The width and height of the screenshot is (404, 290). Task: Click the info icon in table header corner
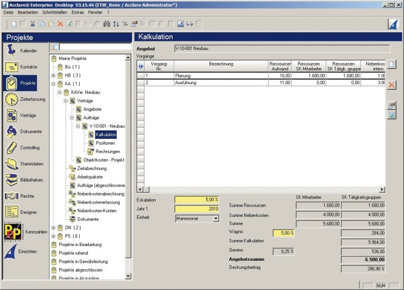pyautogui.click(x=141, y=67)
